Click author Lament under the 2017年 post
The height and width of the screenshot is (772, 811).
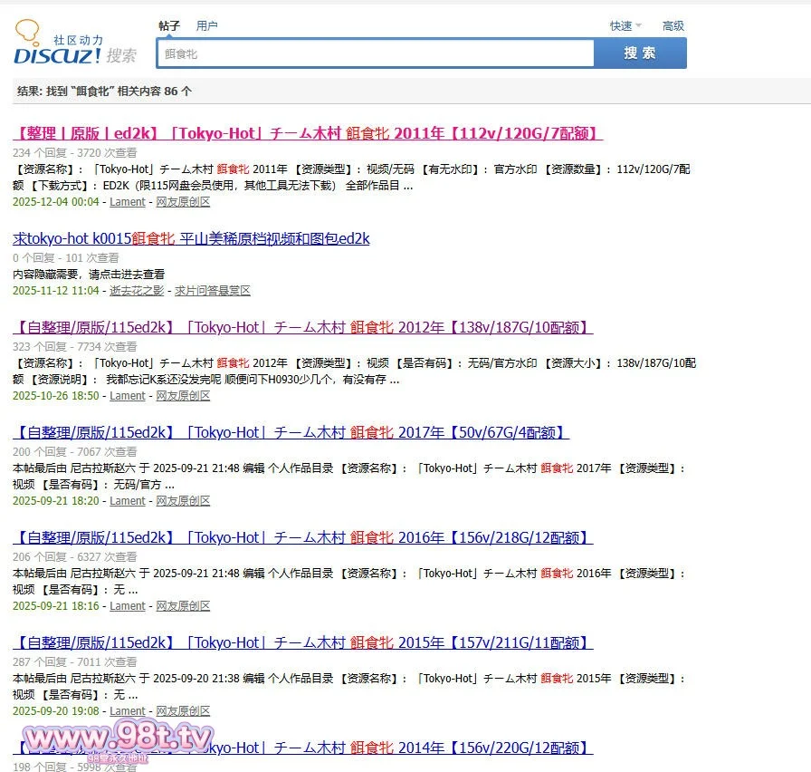[127, 501]
